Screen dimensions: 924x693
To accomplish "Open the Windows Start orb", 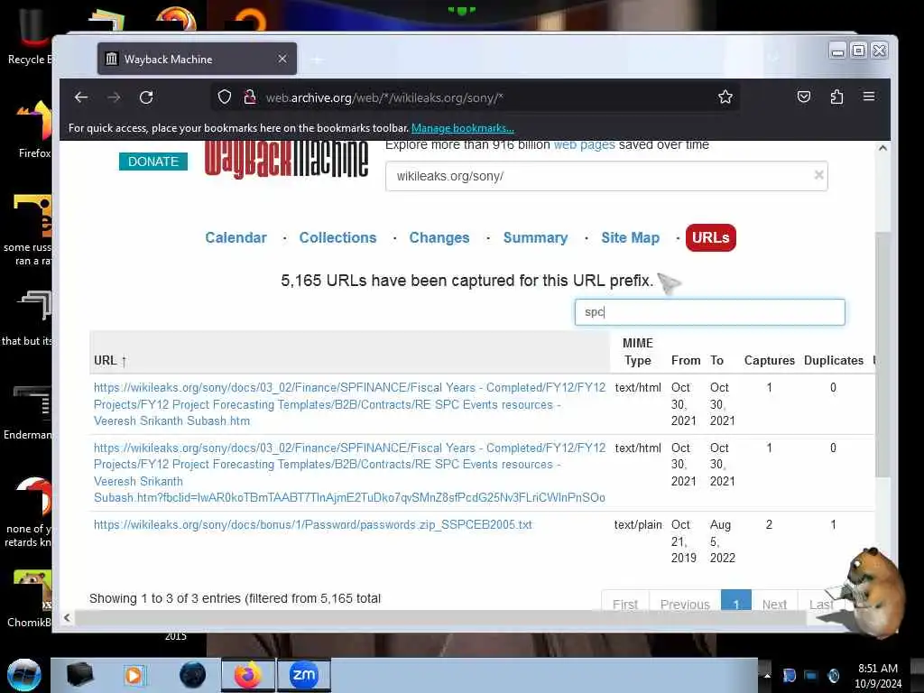I will 23,675.
